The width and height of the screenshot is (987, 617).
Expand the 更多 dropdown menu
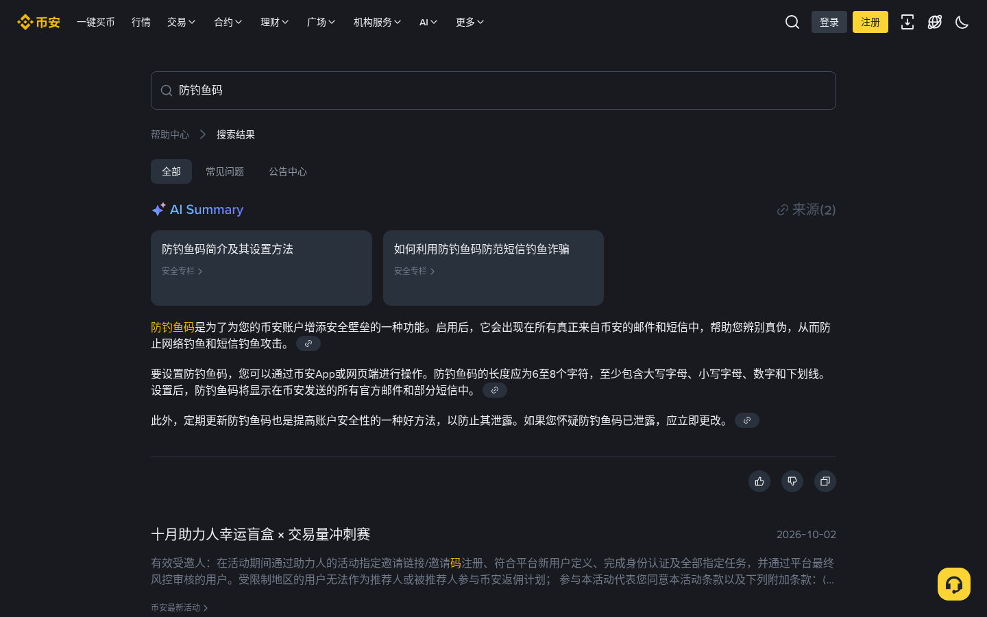click(470, 22)
